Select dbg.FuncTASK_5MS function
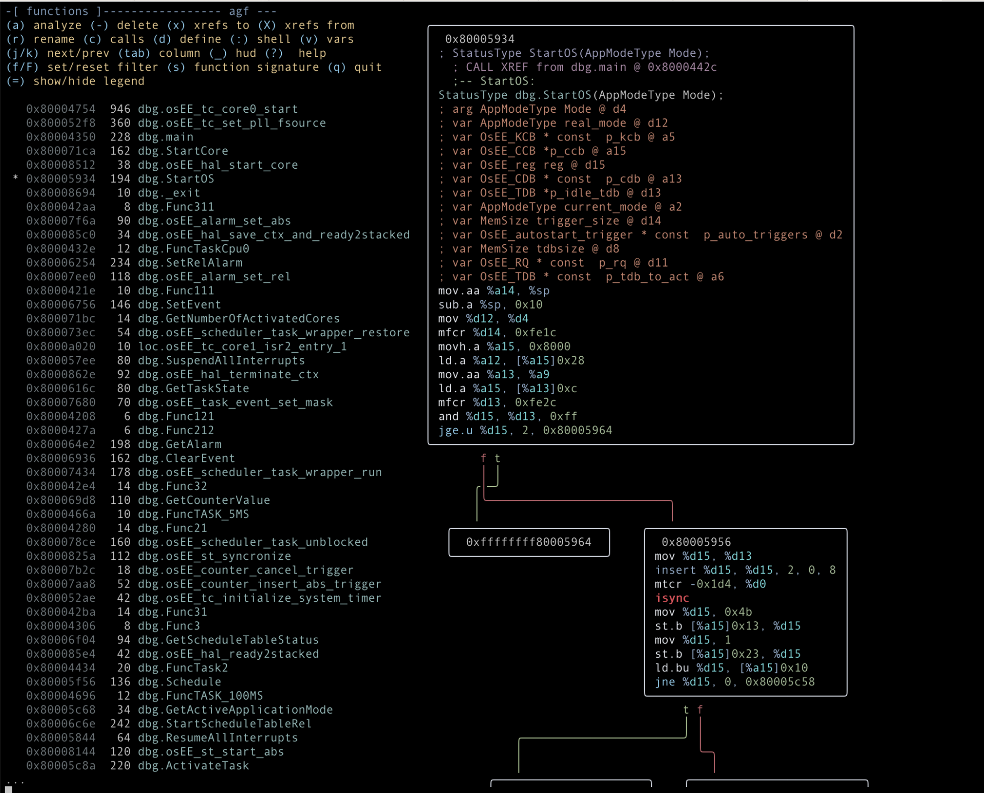Image resolution: width=984 pixels, height=793 pixels. 137,514
